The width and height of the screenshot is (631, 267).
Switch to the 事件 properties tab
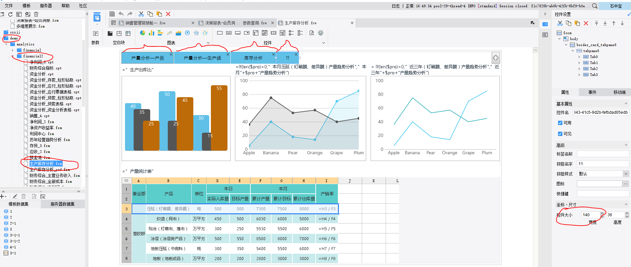[x=592, y=92]
